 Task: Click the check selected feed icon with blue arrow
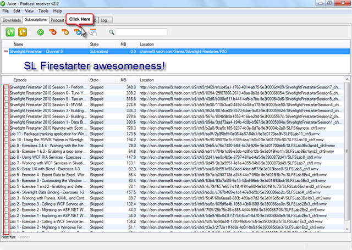click(x=78, y=32)
